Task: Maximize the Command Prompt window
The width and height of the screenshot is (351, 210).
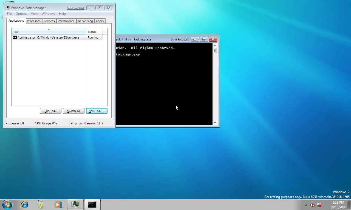Action: coord(204,39)
